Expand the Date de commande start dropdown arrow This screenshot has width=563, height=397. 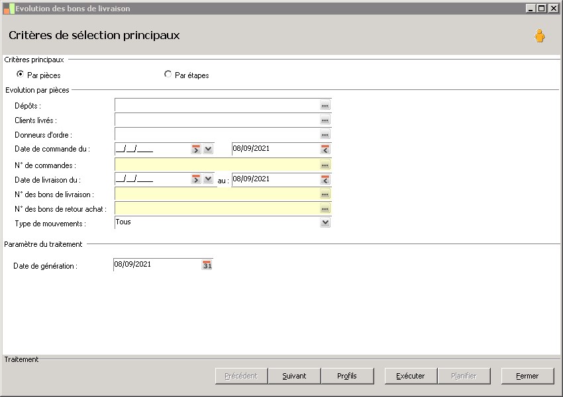click(x=208, y=149)
